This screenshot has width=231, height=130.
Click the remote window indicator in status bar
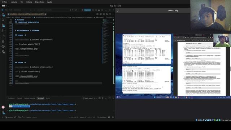pyautogui.click(x=3, y=117)
